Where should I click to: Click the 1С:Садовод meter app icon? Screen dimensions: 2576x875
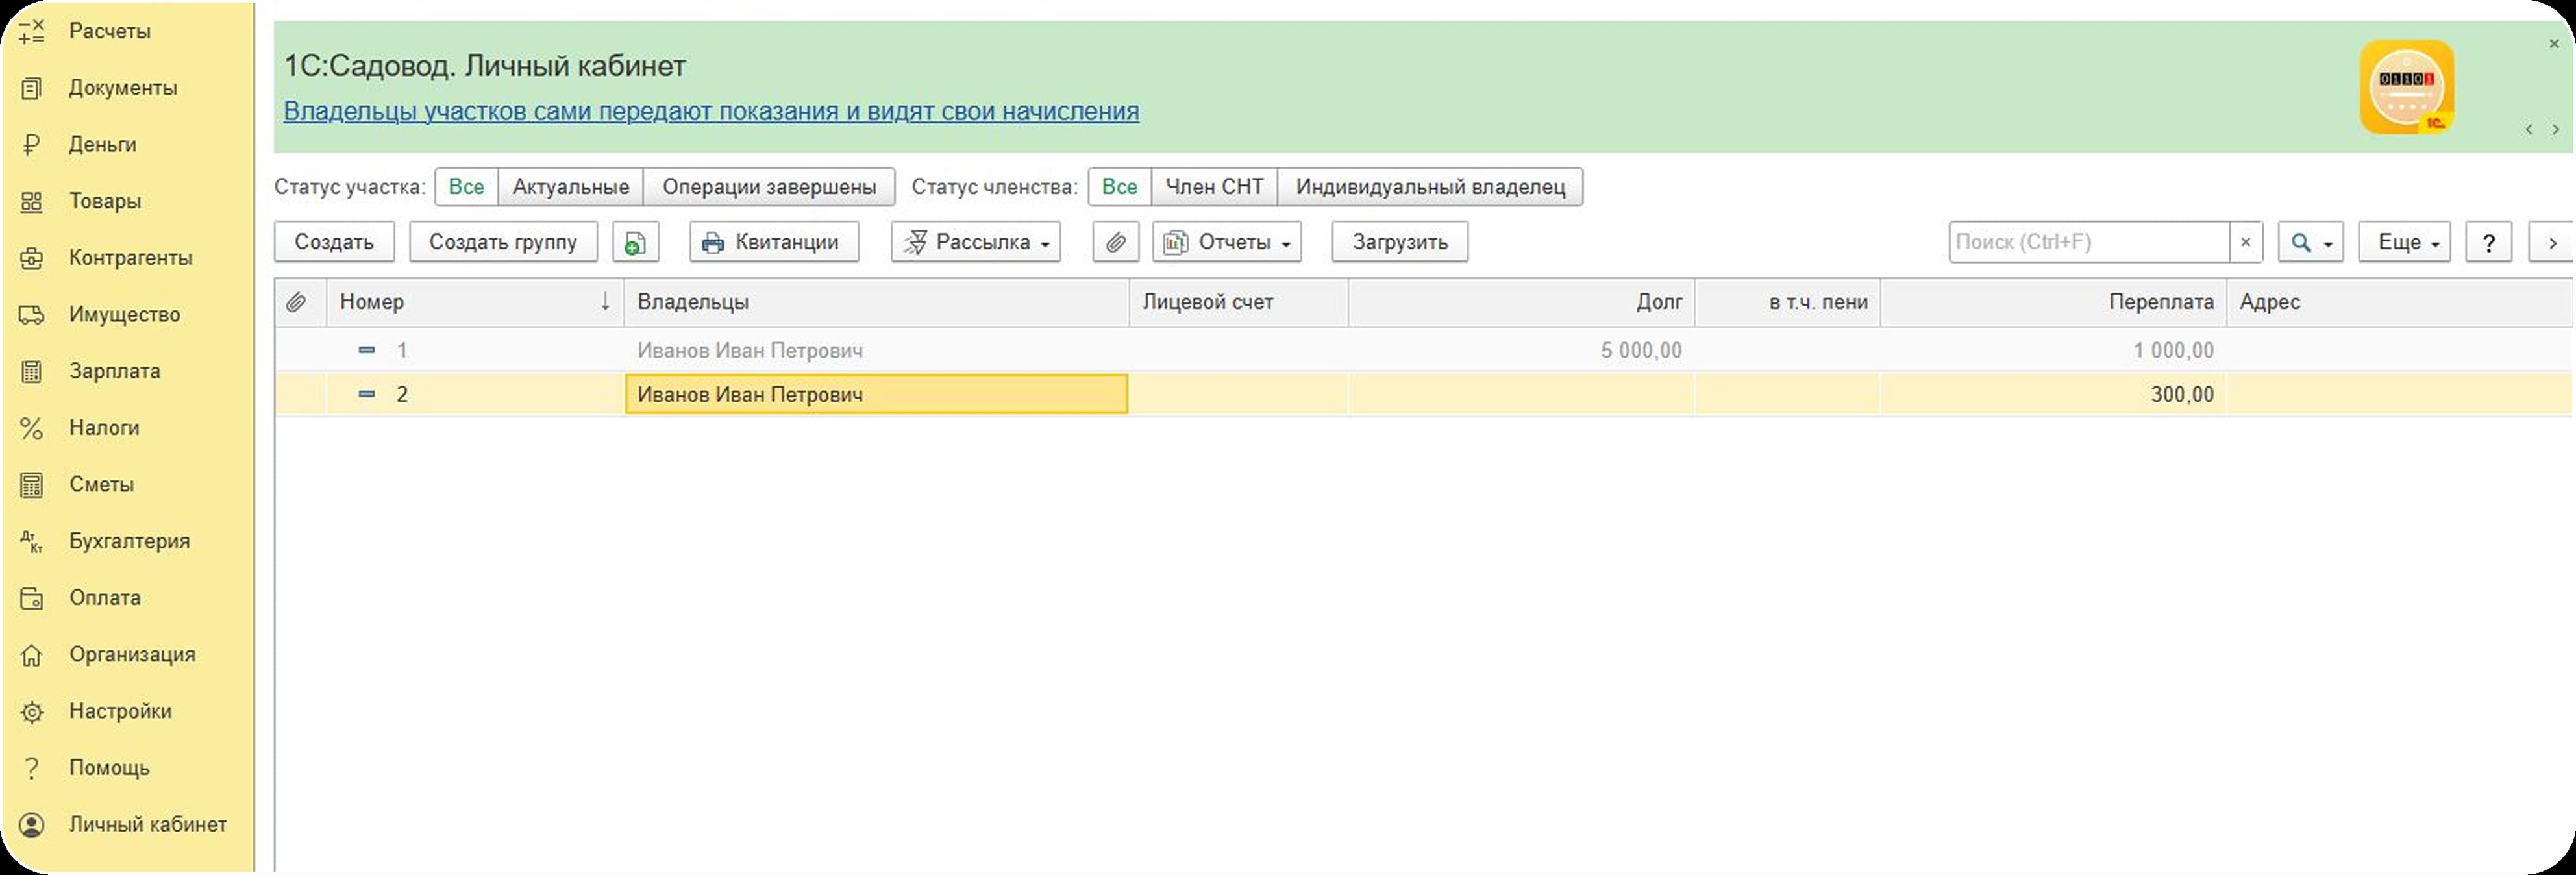tap(2406, 87)
